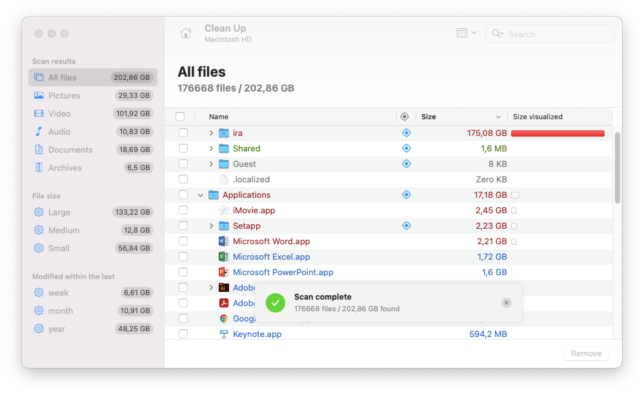The height and width of the screenshot is (395, 644).
Task: Collapse the Applications folder
Action: 200,194
